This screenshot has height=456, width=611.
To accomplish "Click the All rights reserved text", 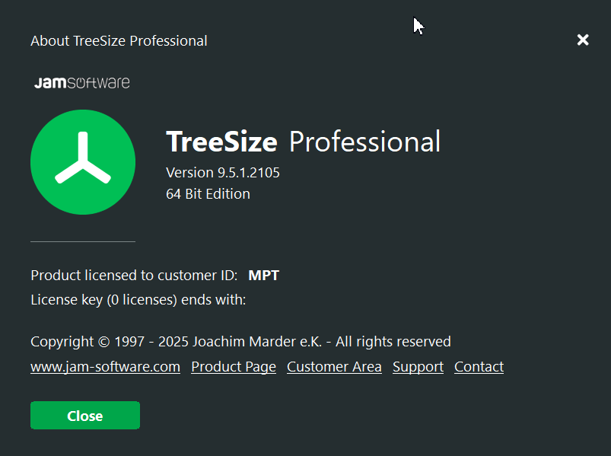I will [393, 342].
